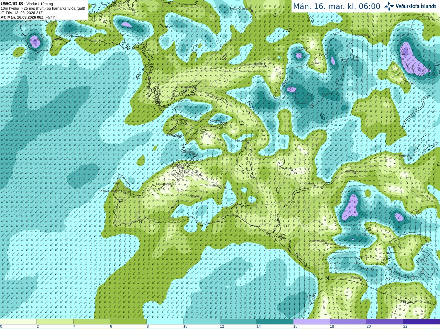Image resolution: width=440 pixels, height=329 pixels.
Task: Click the Þingvellir station label
Action: click(x=241, y=140)
